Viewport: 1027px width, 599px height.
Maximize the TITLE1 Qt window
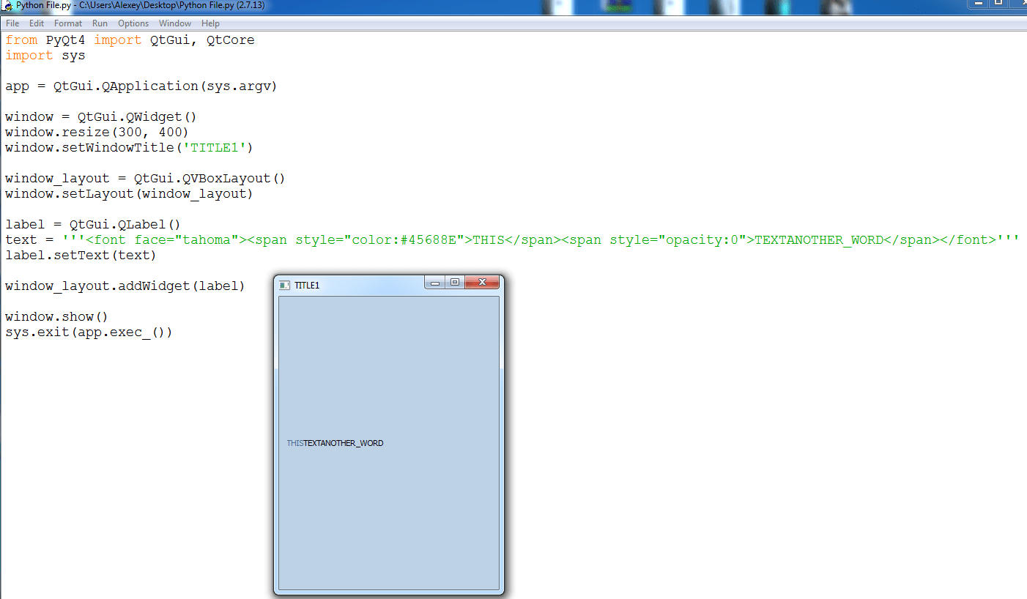454,281
